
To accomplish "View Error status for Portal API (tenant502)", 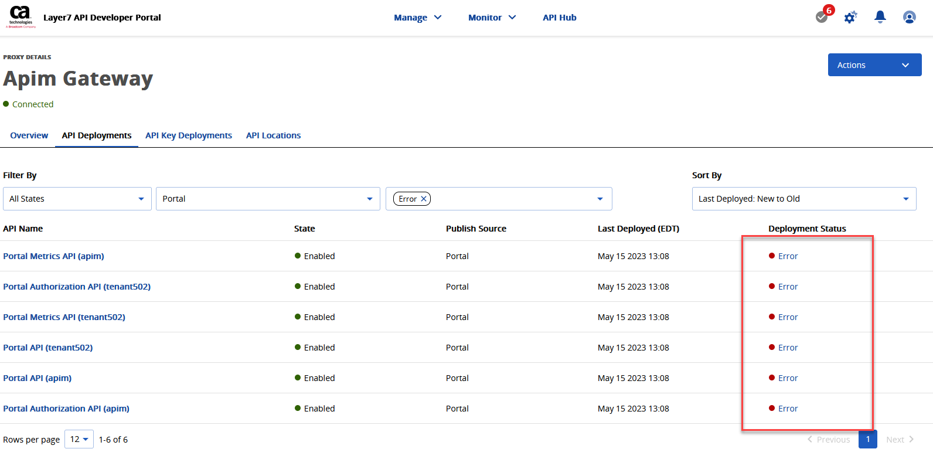I will pyautogui.click(x=788, y=348).
